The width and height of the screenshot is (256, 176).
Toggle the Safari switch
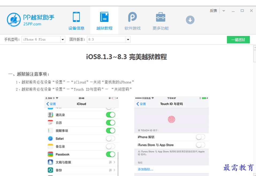point(110,138)
